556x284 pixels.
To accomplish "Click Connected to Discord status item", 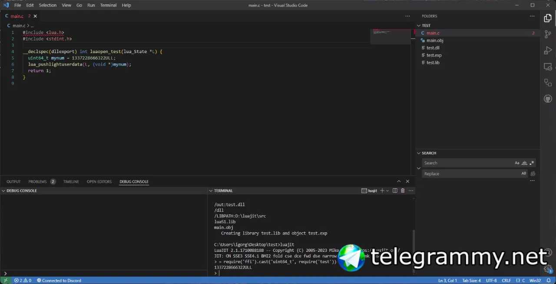I will point(59,281).
